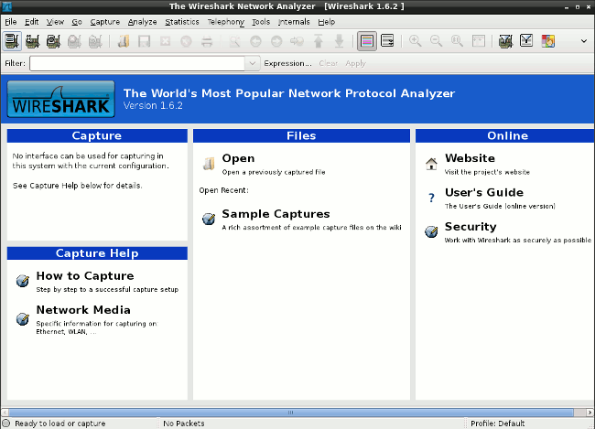
Task: Click the zoom out toolbar icon
Action: coord(436,41)
